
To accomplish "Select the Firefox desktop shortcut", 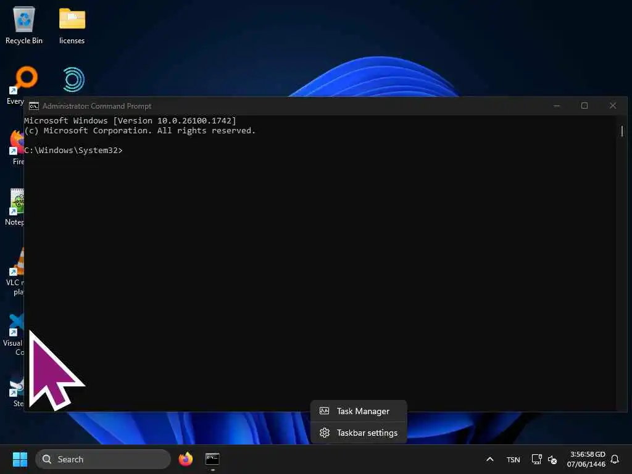I will 17,147.
